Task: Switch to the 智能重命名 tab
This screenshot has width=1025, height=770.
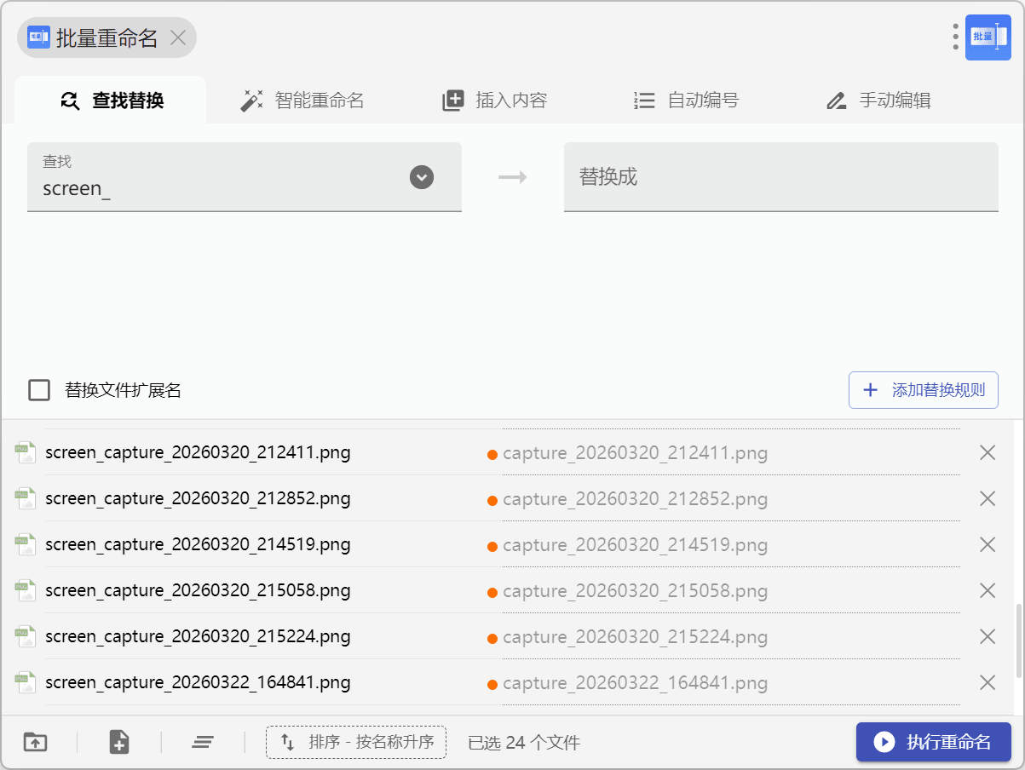Action: tap(302, 101)
